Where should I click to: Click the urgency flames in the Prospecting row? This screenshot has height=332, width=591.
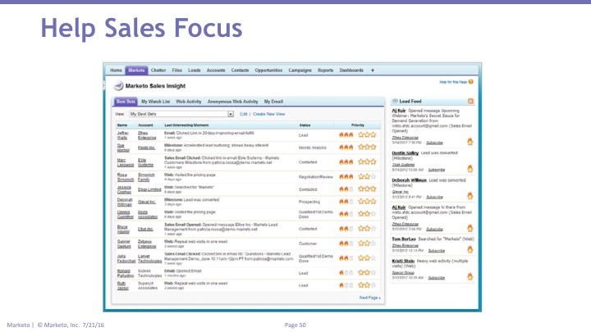pyautogui.click(x=346, y=202)
